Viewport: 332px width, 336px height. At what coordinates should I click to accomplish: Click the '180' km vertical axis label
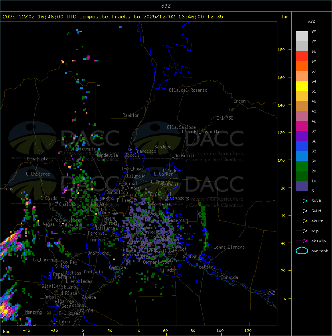281,50
